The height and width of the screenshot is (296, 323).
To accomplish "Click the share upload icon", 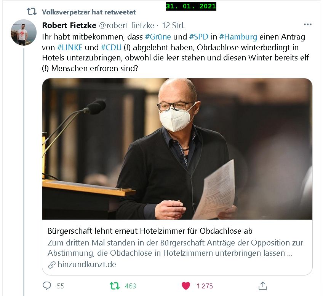I will [263, 286].
